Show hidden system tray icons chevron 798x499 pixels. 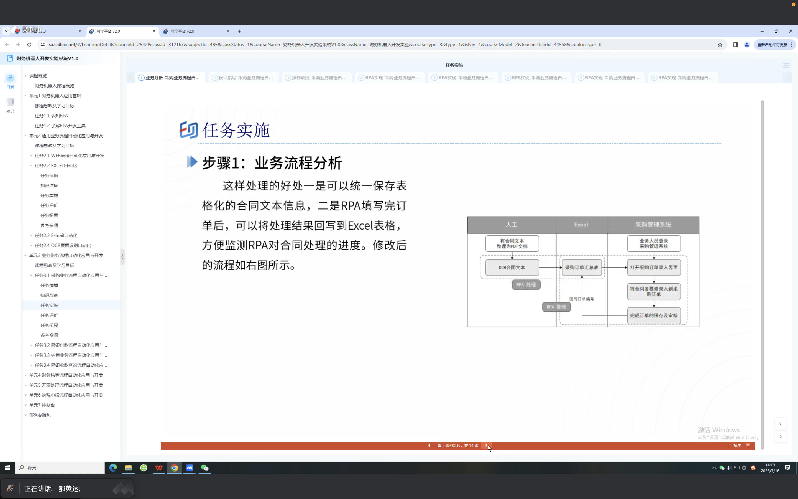coord(714,468)
